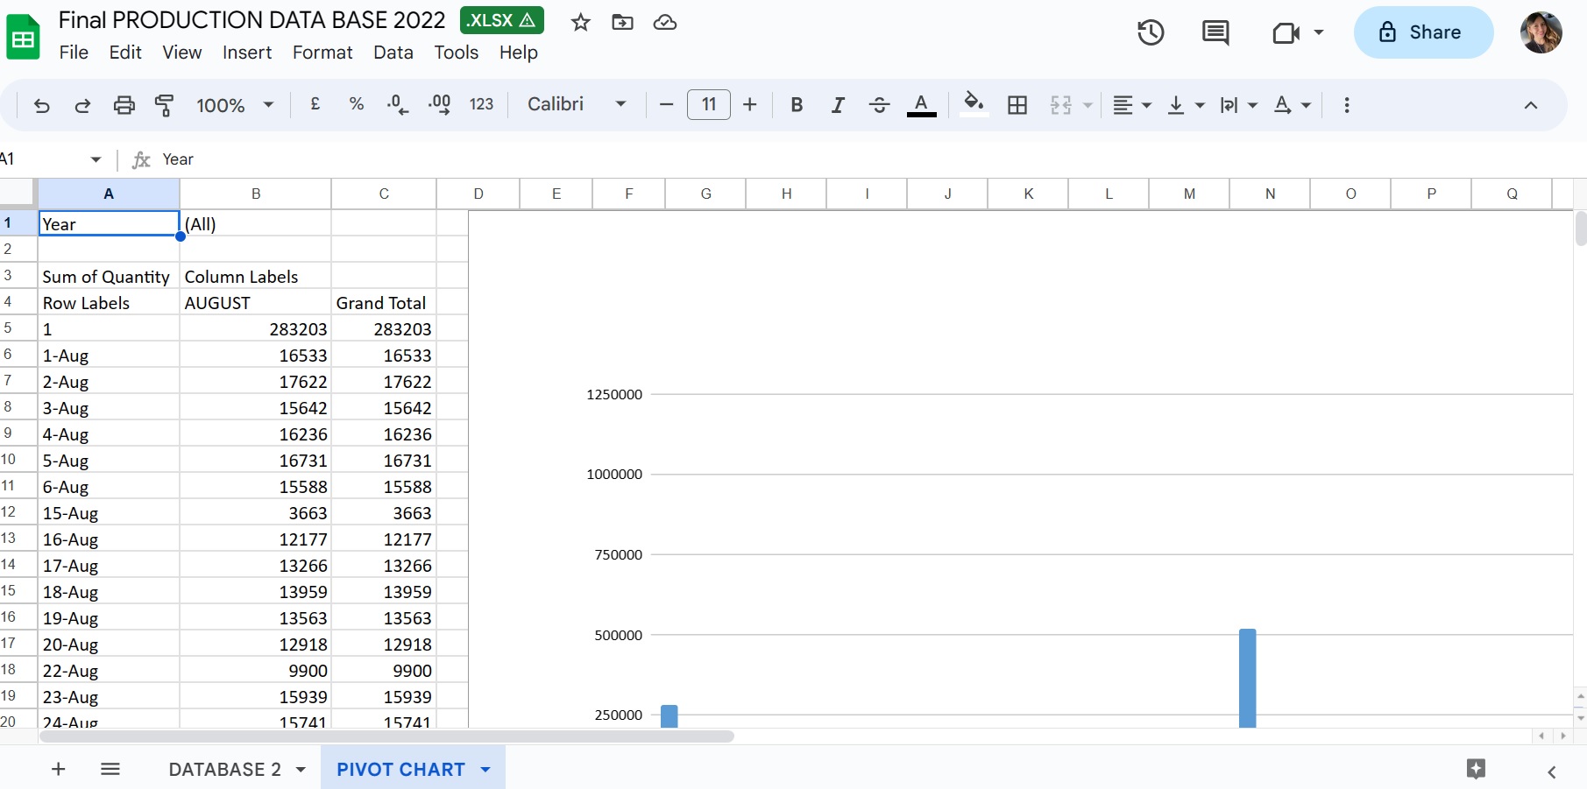Open the borders tool
Screen dimensions: 1587x789
click(x=1017, y=105)
